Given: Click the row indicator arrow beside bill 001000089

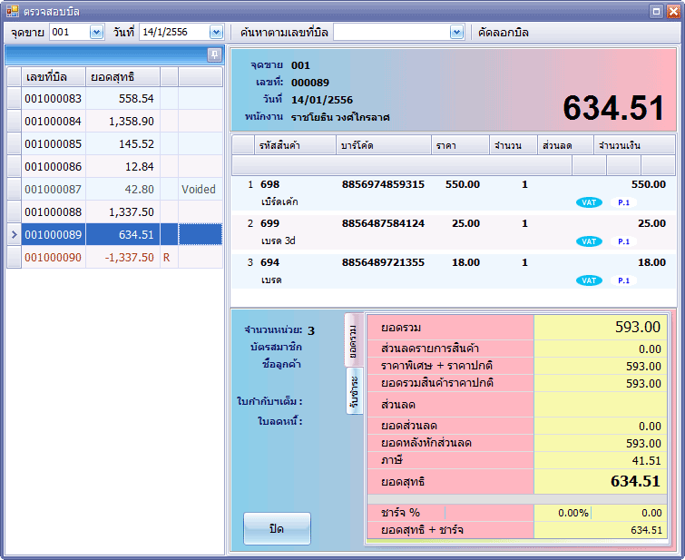Looking at the screenshot, I should (x=14, y=235).
